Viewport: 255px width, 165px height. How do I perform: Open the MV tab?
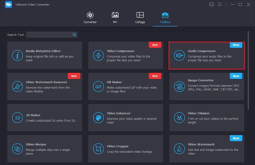(115, 18)
